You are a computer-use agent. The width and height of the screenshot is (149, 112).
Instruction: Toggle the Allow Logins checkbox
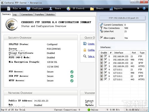[x=102, y=38]
